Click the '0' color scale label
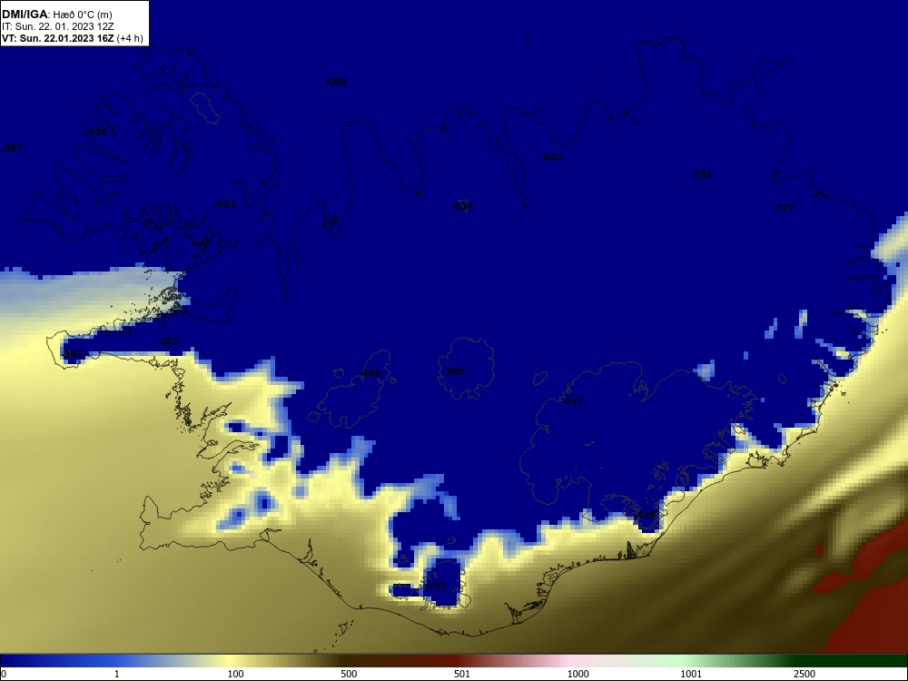The image size is (908, 681). 4,674
